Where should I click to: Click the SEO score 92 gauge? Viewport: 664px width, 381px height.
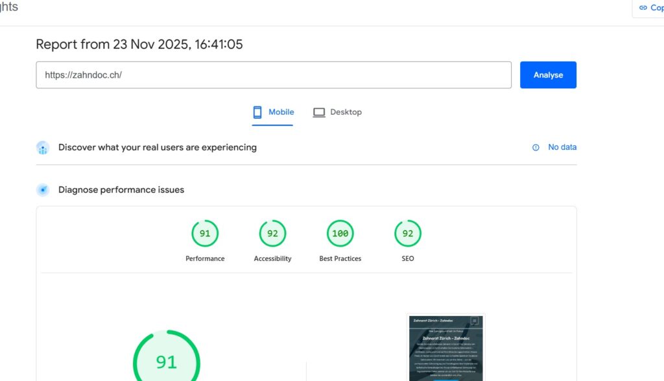[x=408, y=234]
